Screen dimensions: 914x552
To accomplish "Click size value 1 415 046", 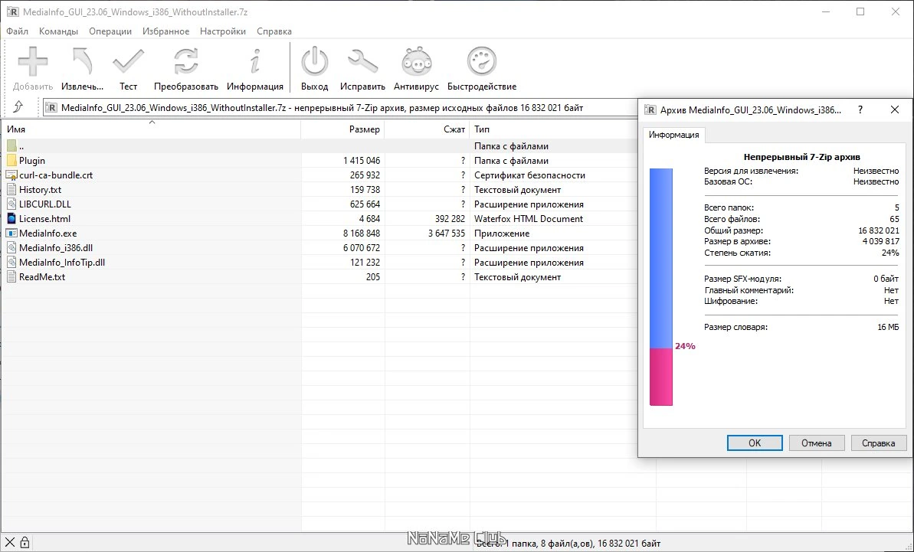I will (362, 160).
